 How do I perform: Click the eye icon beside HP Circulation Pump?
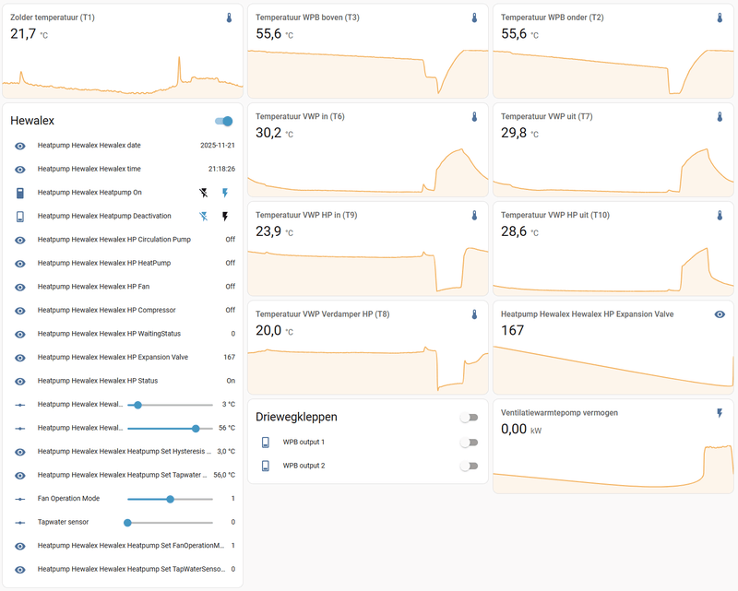19,239
